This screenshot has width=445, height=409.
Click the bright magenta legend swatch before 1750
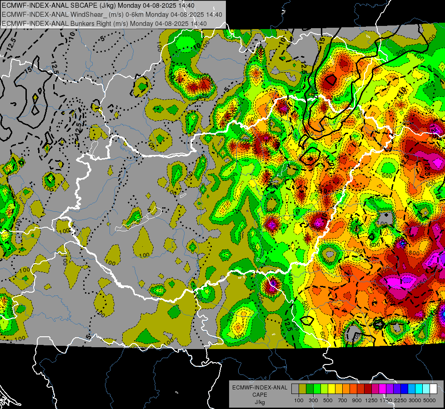383,389
